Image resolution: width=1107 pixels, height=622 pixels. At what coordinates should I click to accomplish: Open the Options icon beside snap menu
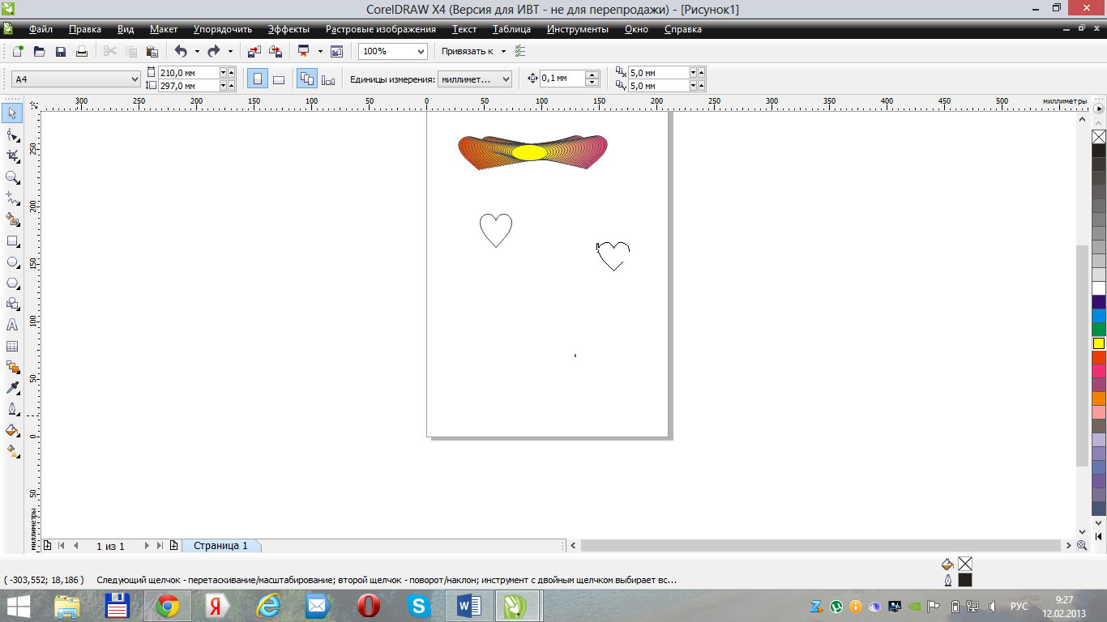(x=520, y=51)
